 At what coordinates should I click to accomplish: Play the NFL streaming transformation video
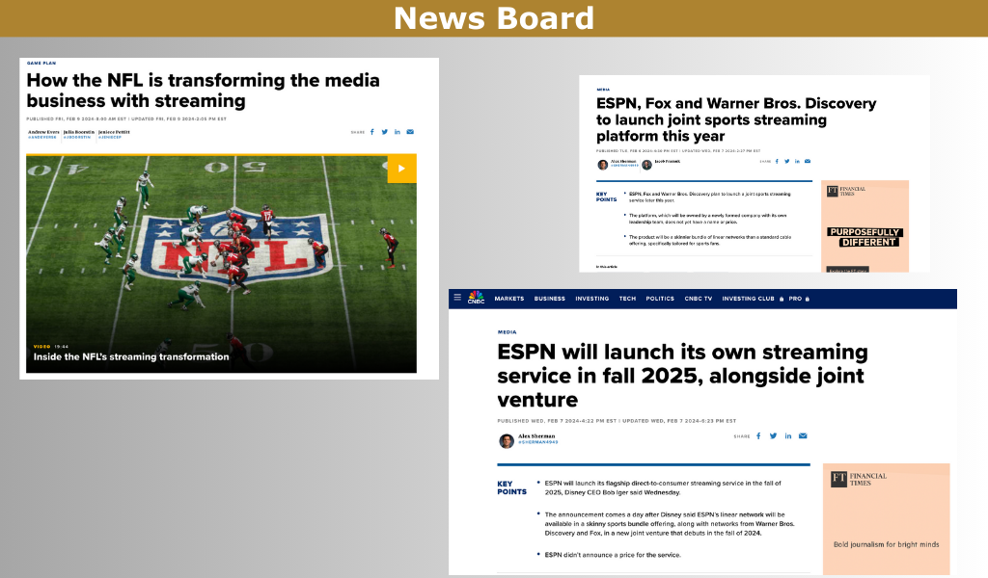401,169
